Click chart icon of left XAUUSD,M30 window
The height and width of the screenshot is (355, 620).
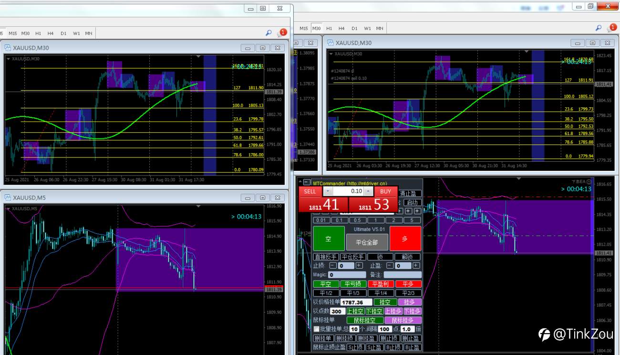8,48
